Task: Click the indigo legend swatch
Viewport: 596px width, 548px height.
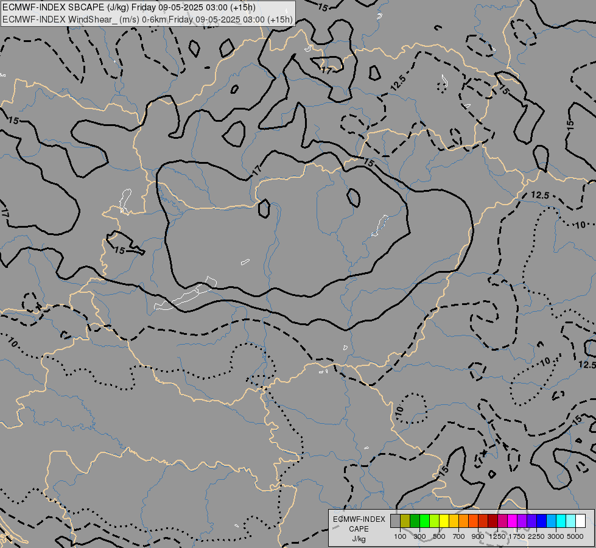Action: pos(531,521)
